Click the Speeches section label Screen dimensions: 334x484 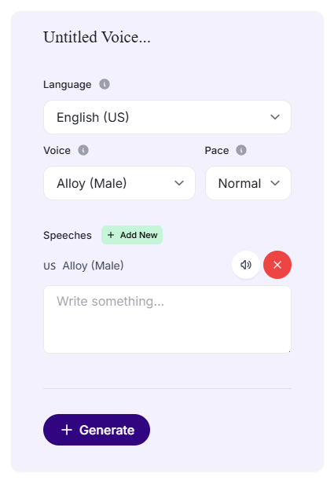click(x=68, y=235)
